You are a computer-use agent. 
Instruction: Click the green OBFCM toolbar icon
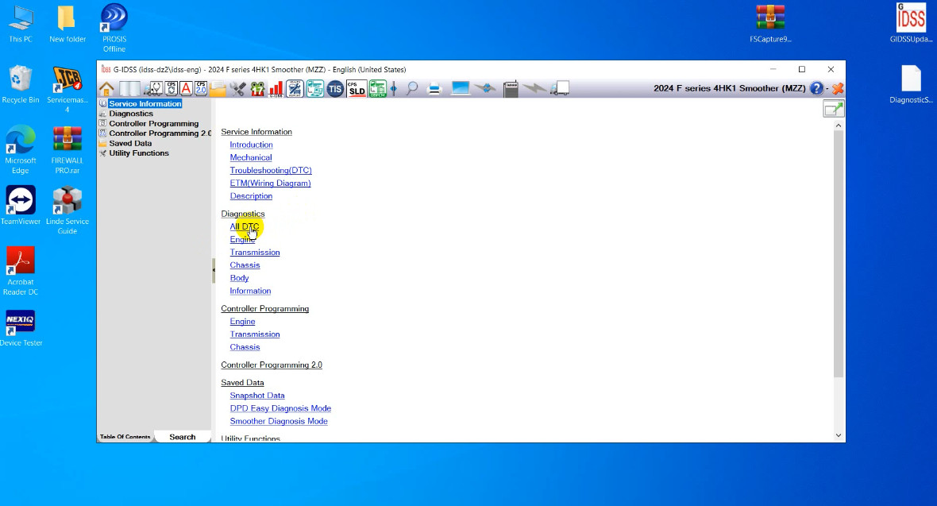click(378, 88)
